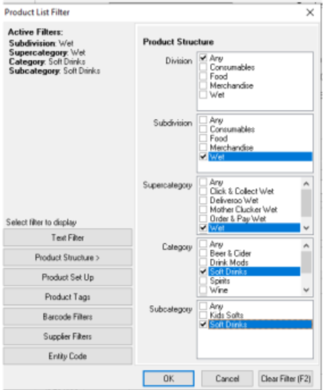Check the Food checkbox under Division
The height and width of the screenshot is (390, 324).
pyautogui.click(x=203, y=76)
